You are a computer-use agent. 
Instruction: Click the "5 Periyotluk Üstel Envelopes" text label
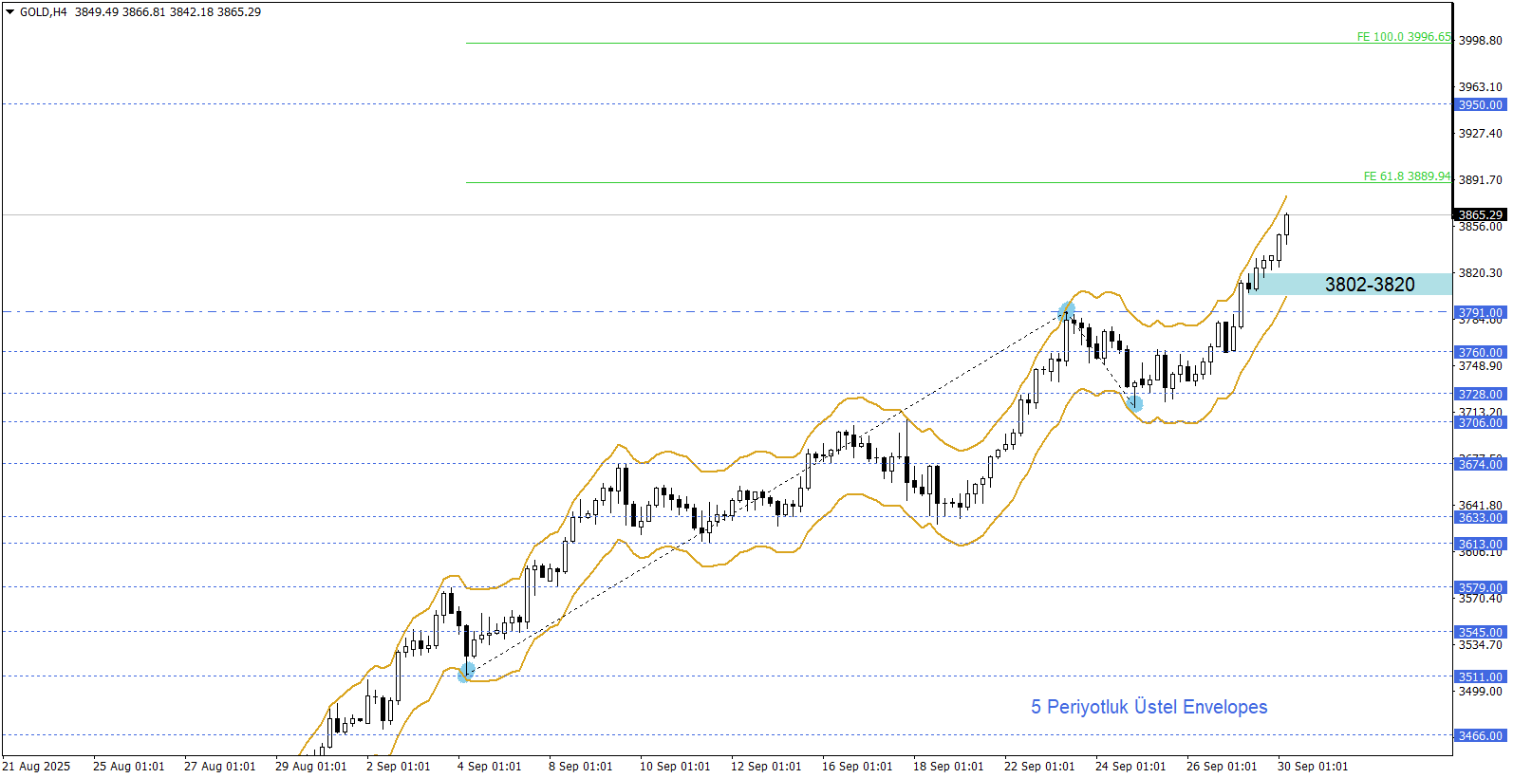1149,707
